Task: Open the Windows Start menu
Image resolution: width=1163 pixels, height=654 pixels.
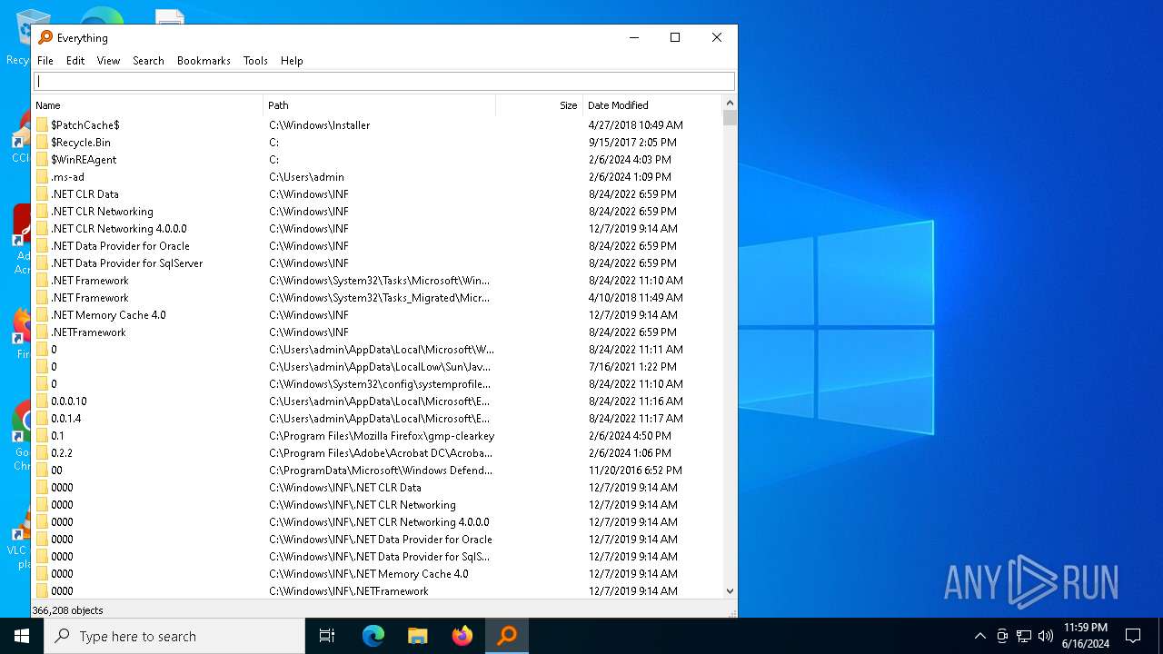Action: click(22, 636)
